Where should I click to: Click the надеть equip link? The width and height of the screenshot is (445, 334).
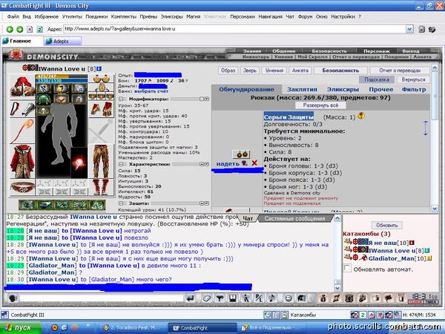pyautogui.click(x=228, y=164)
